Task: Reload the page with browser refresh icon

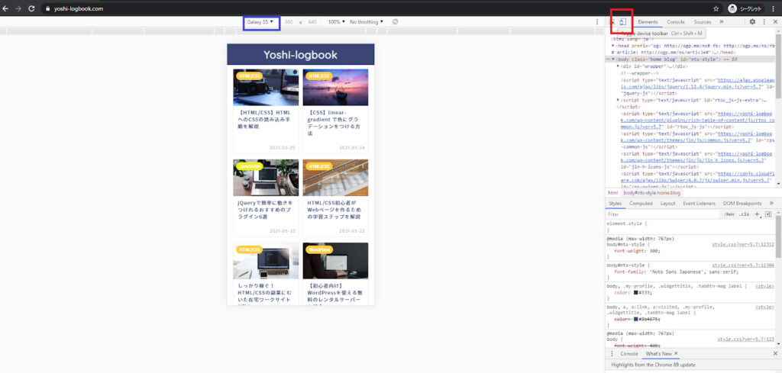Action: pos(31,8)
